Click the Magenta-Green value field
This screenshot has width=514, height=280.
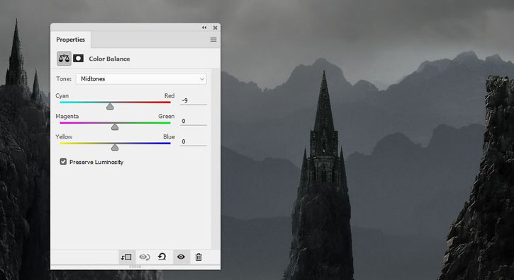point(194,121)
